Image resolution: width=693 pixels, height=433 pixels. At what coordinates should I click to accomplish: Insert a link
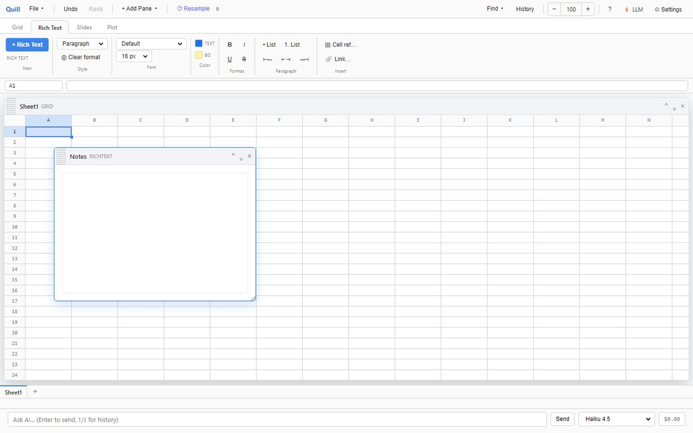(338, 59)
